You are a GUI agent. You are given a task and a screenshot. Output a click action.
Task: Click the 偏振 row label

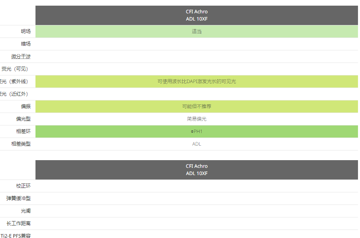click(25, 106)
